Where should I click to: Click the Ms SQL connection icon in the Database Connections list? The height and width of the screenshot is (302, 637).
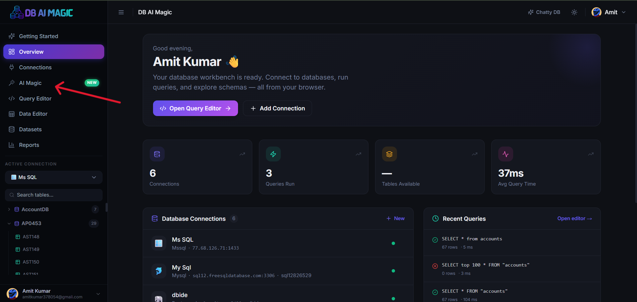(x=159, y=243)
